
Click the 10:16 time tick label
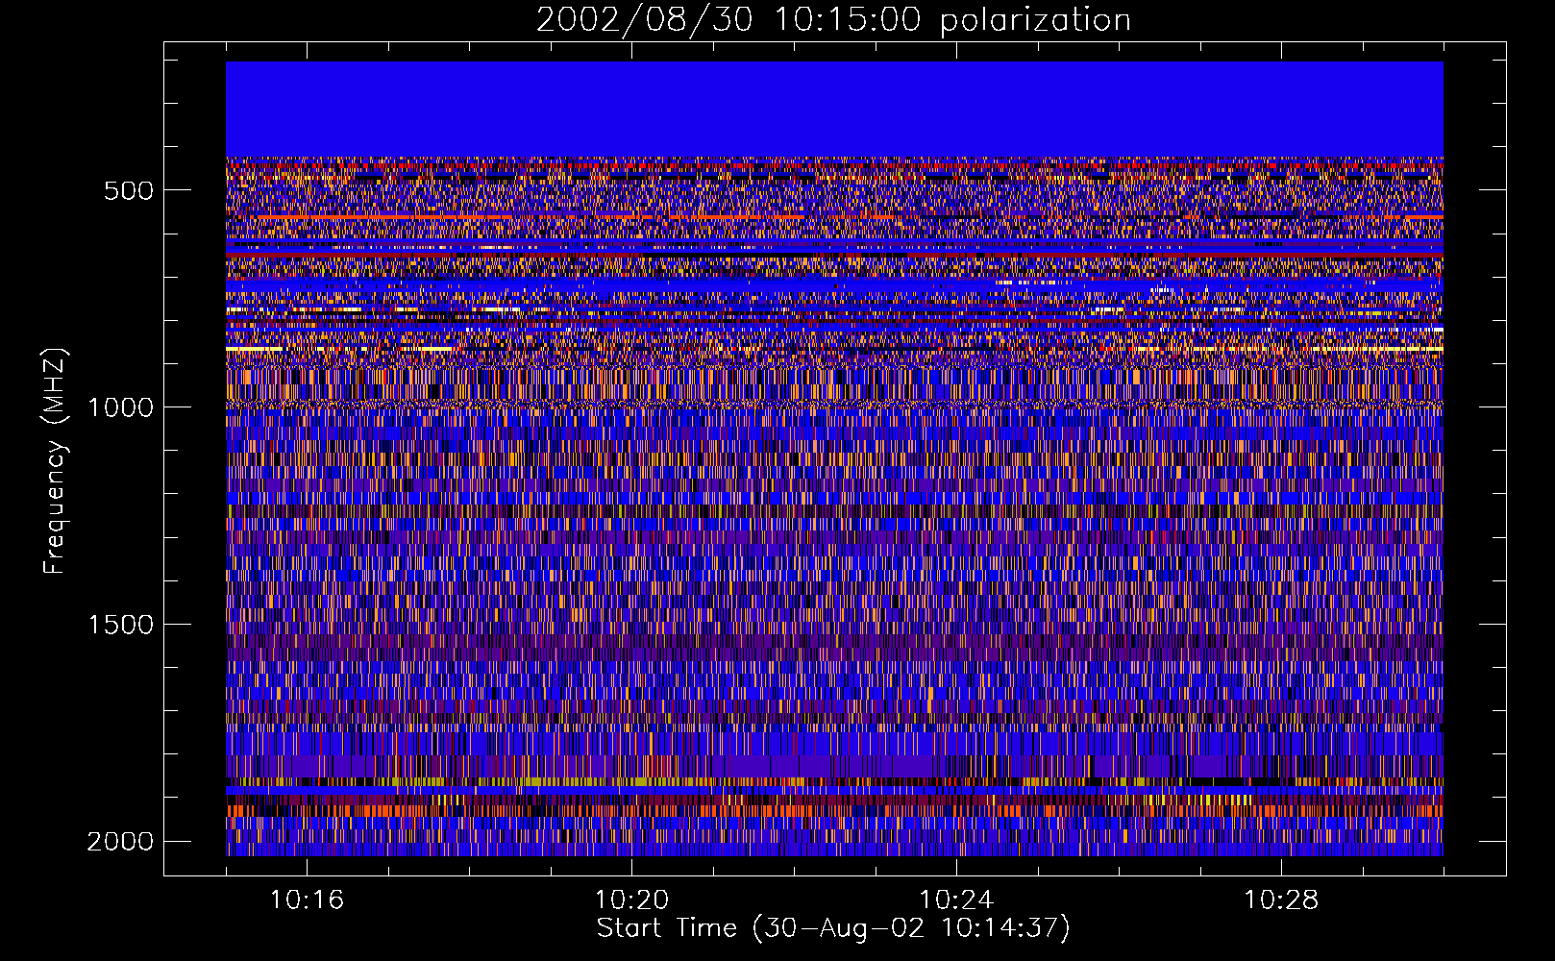click(307, 900)
